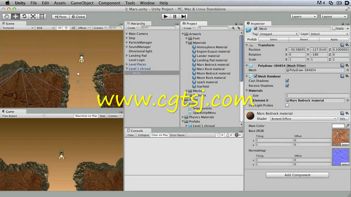Expand Physics Materials folder

183,117
